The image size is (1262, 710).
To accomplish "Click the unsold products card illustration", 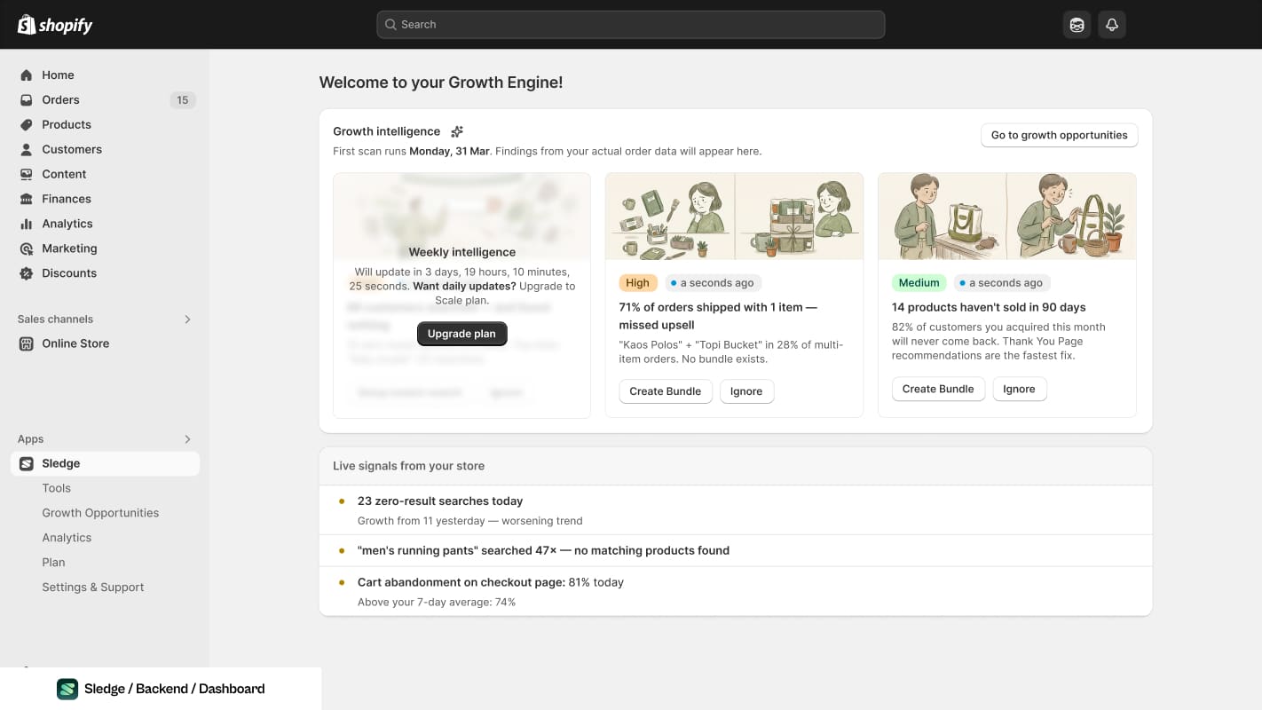I will click(x=1006, y=217).
